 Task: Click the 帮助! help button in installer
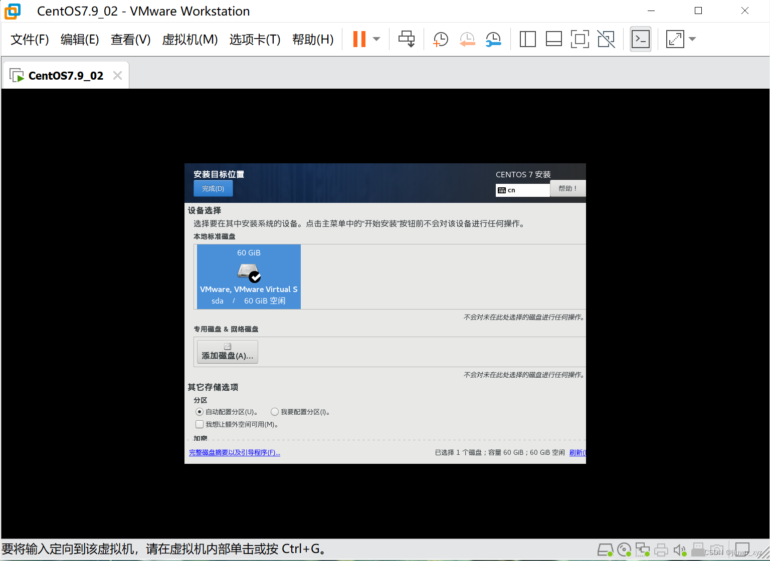coord(568,188)
